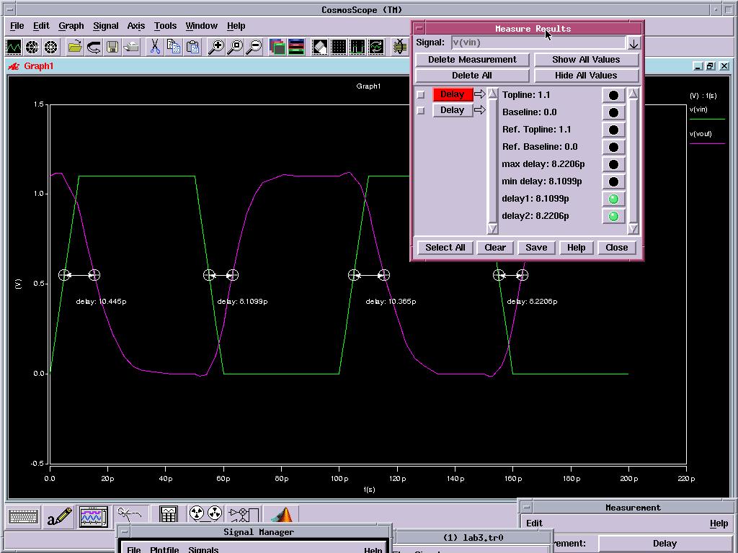Click the new graph waveform icon
The height and width of the screenshot is (553, 738).
(14, 47)
